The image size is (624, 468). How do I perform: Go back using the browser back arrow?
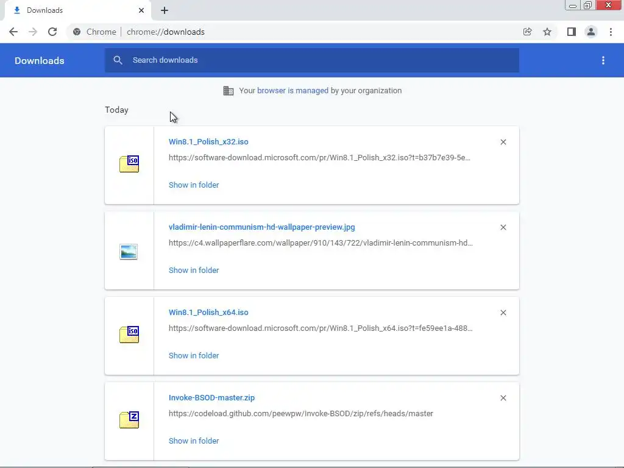13,32
